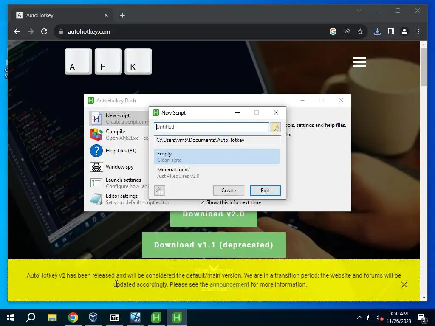The image size is (435, 326).
Task: Click the browser page vertical scrollbar thumb
Action: click(424, 67)
